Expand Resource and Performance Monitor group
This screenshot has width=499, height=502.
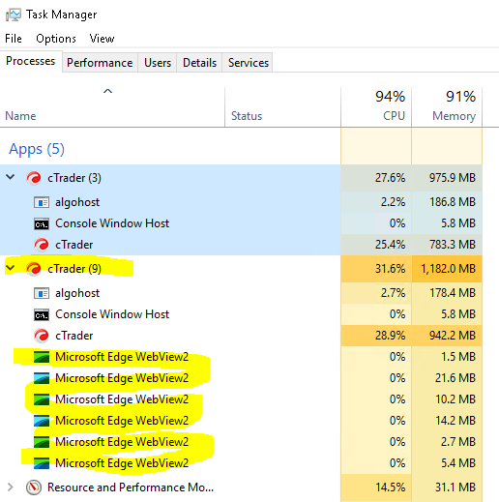point(11,487)
